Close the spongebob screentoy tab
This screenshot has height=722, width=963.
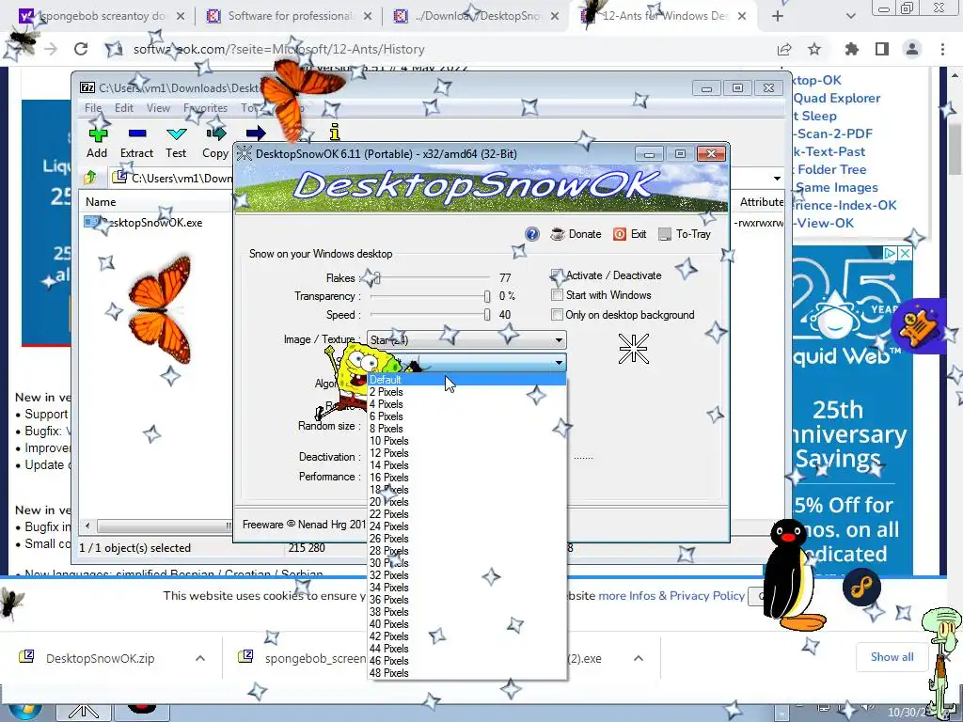181,16
